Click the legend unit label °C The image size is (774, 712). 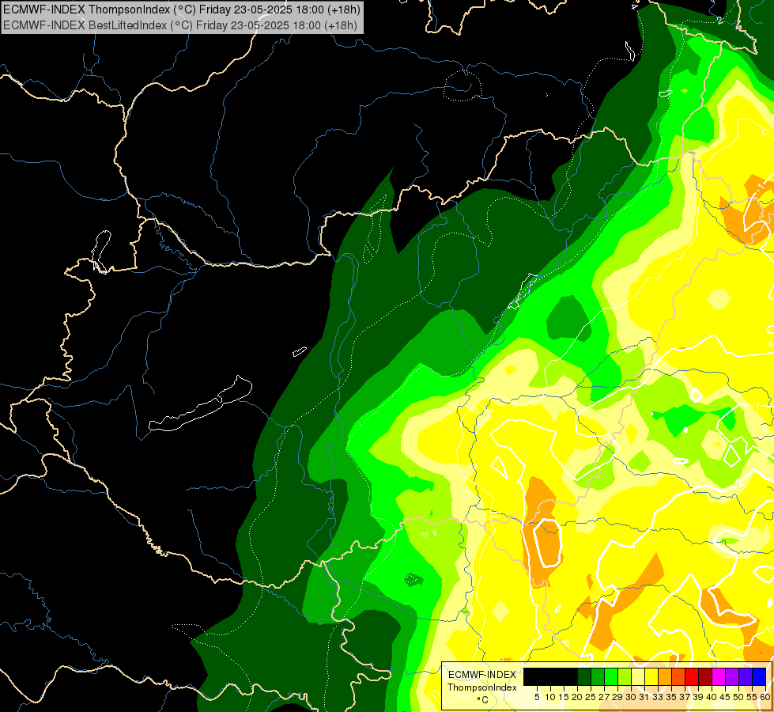(x=483, y=699)
